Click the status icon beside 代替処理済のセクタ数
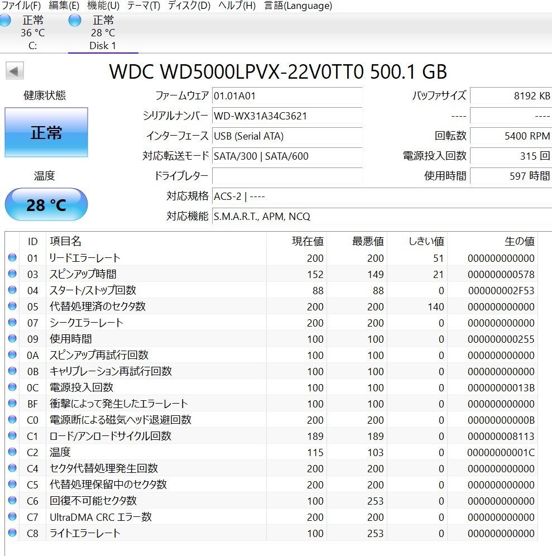 coord(12,306)
